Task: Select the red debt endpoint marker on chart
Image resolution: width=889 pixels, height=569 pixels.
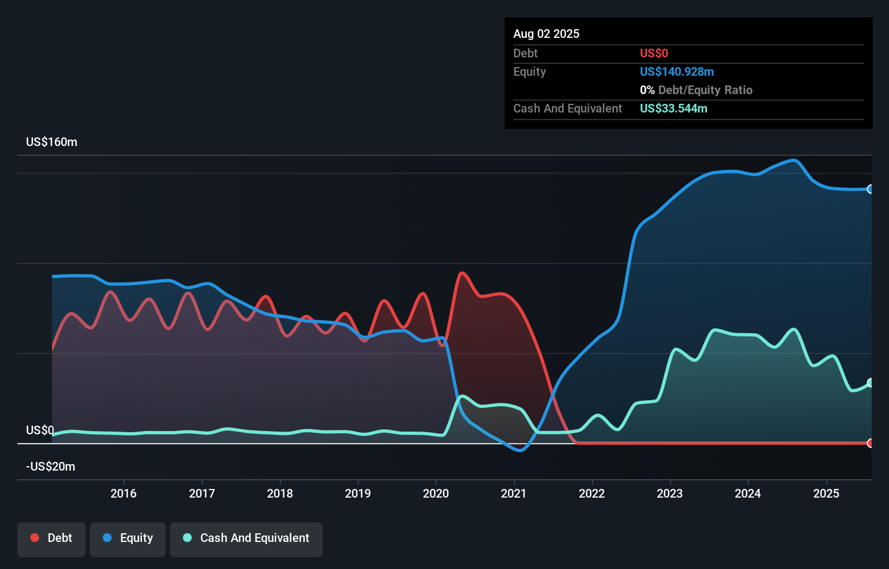Action: 870,443
